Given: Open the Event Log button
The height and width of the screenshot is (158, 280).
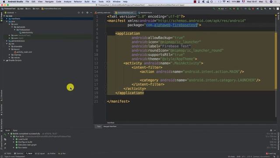Looking at the screenshot, I should [x=271, y=154].
